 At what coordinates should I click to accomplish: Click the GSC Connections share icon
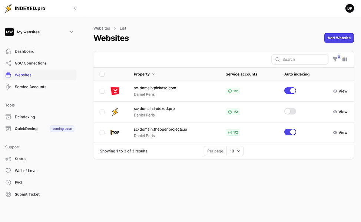(8, 63)
